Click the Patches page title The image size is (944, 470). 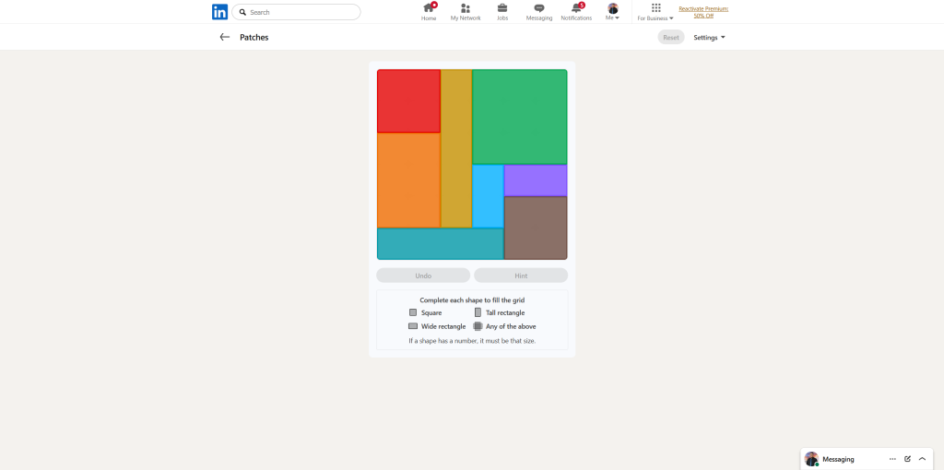(x=254, y=37)
